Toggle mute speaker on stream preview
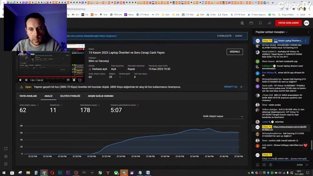The width and height of the screenshot is (313, 176). 26,80
